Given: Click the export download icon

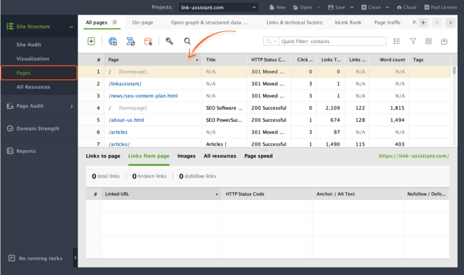Looking at the screenshot, I should [444, 41].
